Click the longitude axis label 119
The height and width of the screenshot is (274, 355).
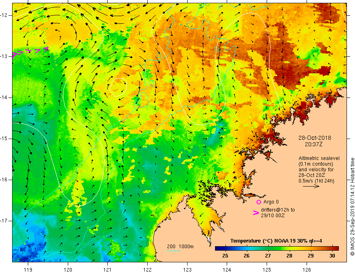tap(28, 270)
